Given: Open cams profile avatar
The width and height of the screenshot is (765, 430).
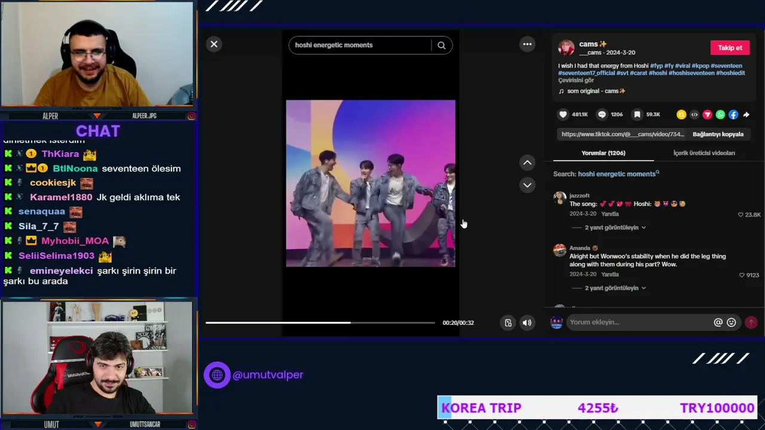Looking at the screenshot, I should tap(567, 48).
